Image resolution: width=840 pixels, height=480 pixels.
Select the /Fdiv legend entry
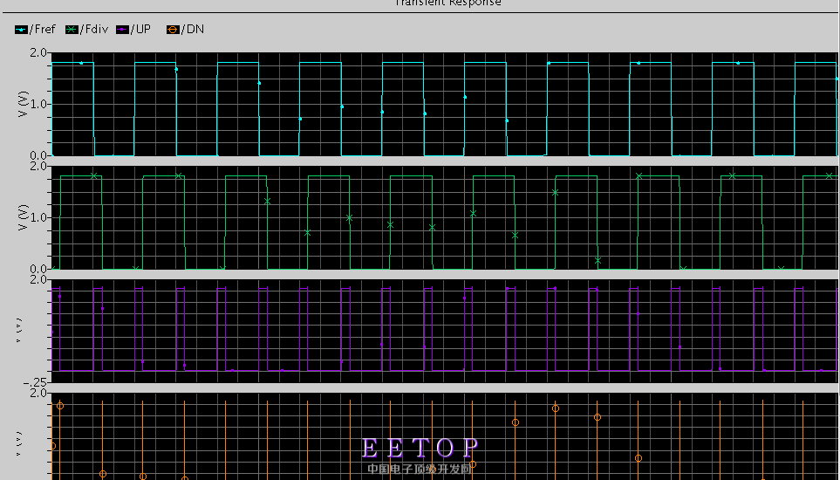point(86,30)
